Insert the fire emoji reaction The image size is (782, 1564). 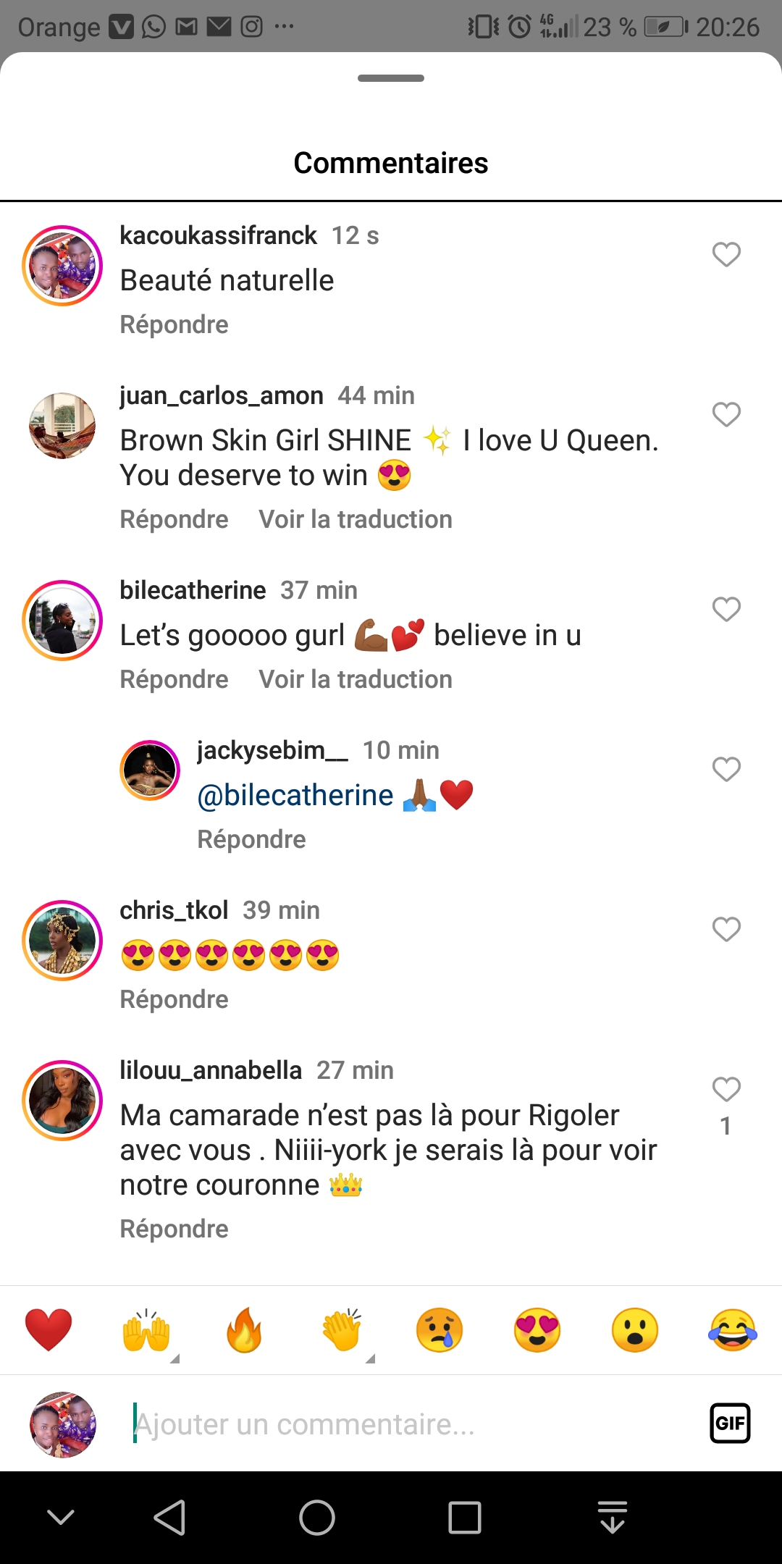(x=244, y=1329)
